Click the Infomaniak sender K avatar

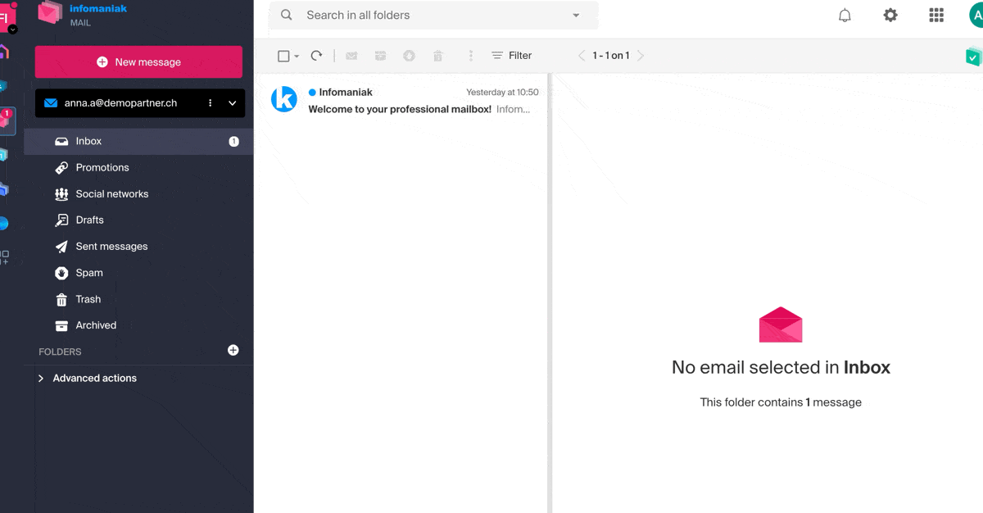pyautogui.click(x=284, y=99)
